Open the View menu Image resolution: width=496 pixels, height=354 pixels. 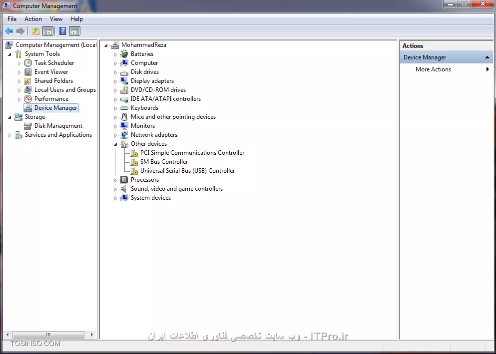click(56, 19)
